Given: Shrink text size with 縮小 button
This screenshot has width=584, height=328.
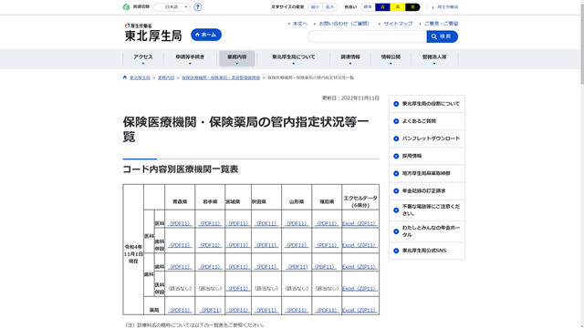Looking at the screenshot, I should [315, 7].
